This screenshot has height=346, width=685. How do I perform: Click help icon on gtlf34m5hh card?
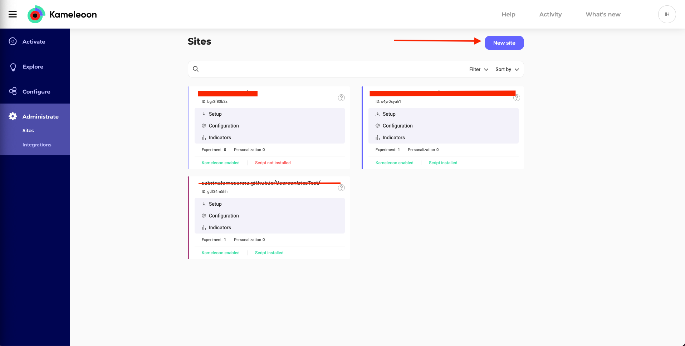(341, 187)
